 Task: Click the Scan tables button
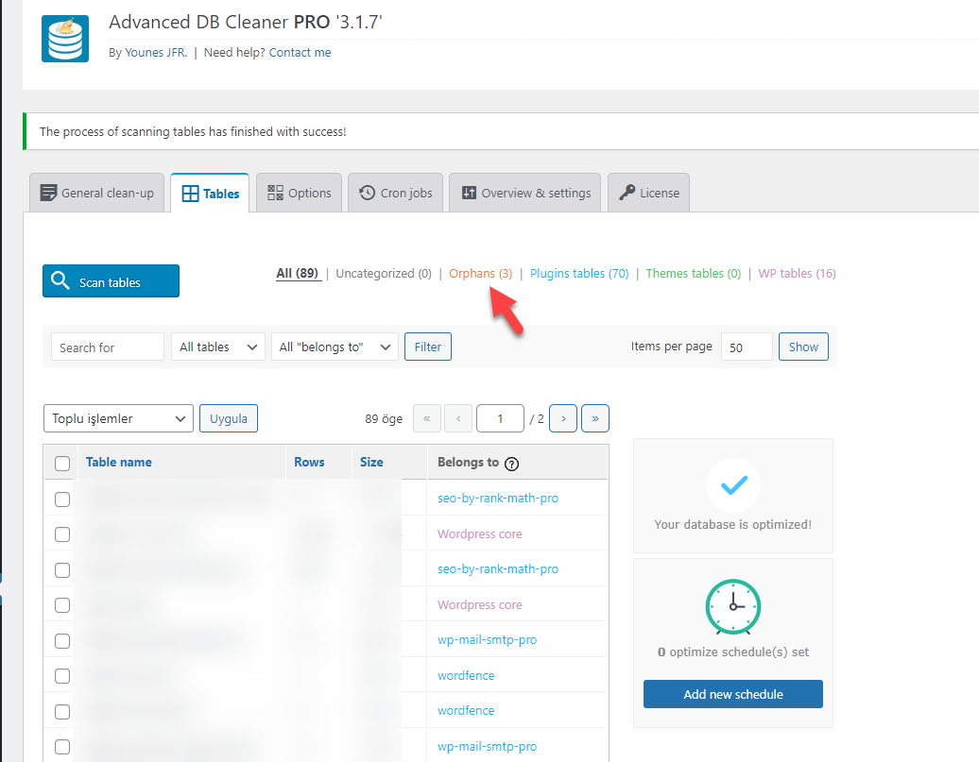[x=112, y=280]
